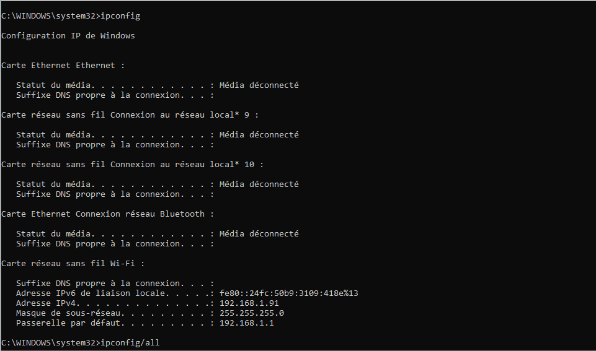Click 'Média déconnecté' under Bluetooth connection

259,234
